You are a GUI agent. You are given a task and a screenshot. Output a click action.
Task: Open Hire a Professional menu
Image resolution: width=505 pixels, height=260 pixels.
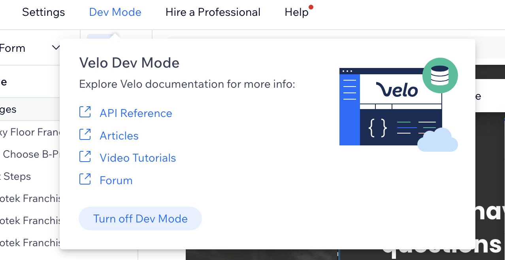pos(213,12)
